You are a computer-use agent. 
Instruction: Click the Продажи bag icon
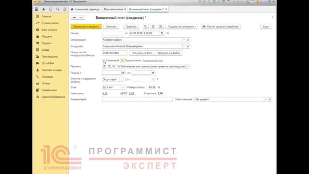click(38, 37)
